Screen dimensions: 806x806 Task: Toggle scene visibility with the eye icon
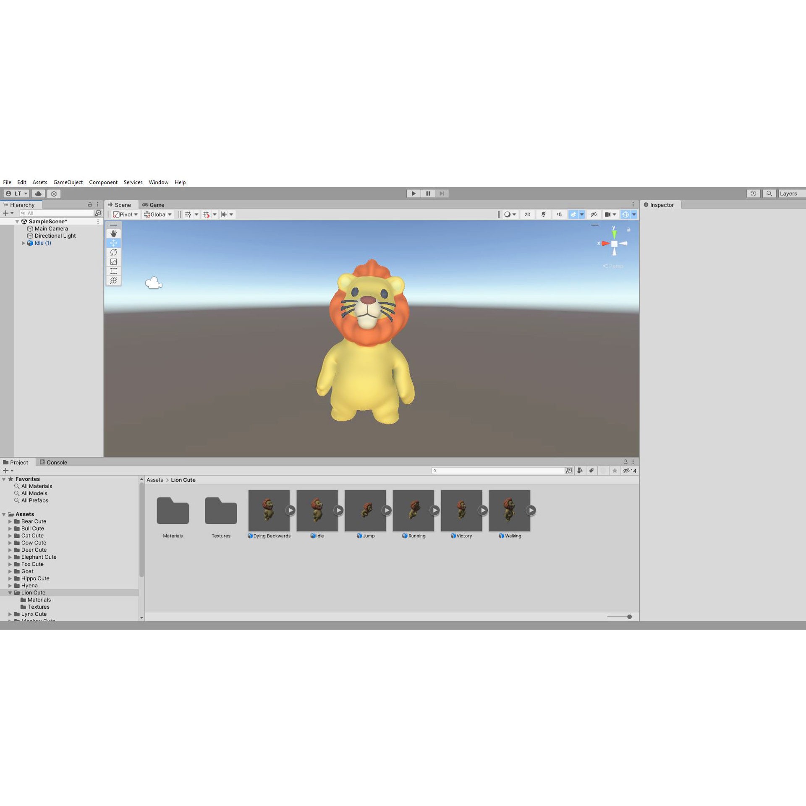(x=594, y=215)
